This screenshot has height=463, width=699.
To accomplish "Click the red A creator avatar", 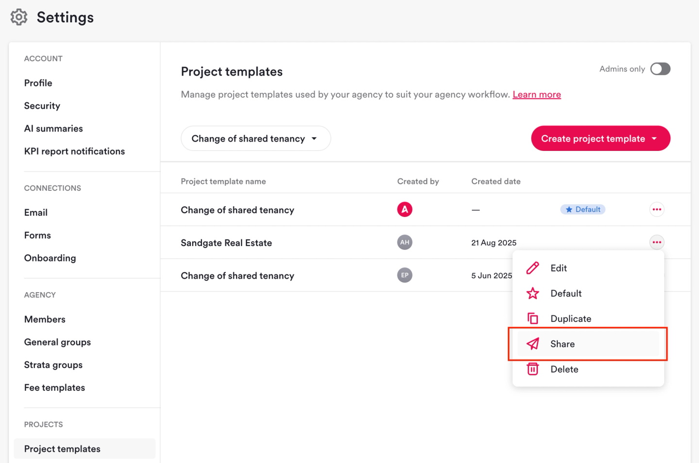I will (404, 210).
